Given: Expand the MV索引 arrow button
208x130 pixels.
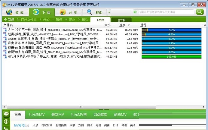Looking at the screenshot, I should 27,125.
